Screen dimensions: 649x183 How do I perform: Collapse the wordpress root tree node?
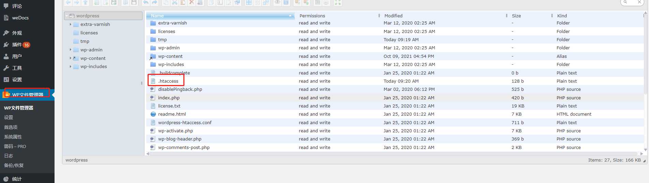(67, 16)
